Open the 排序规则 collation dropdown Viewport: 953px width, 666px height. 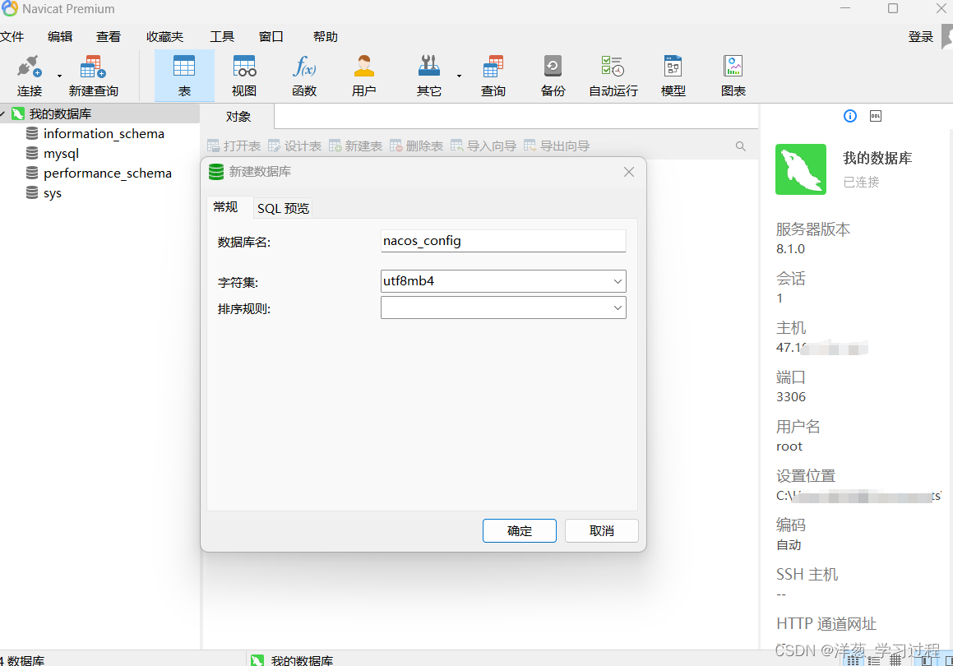coord(618,308)
